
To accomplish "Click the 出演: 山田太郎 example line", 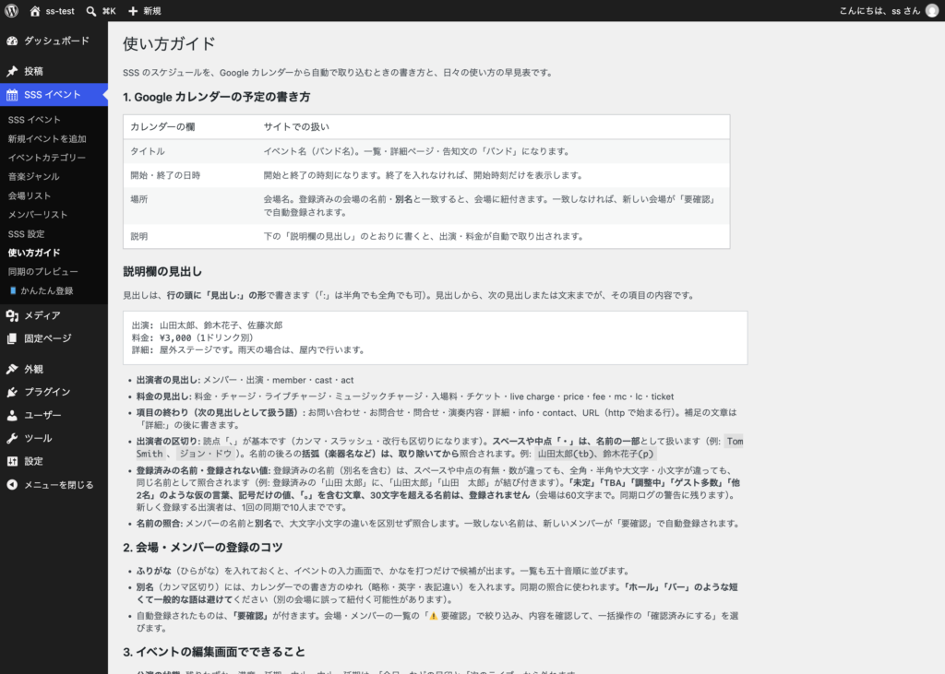I will (x=208, y=325).
